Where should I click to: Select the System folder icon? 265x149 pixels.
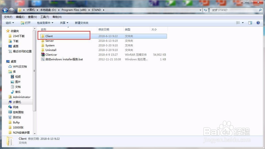pyautogui.click(x=43, y=45)
